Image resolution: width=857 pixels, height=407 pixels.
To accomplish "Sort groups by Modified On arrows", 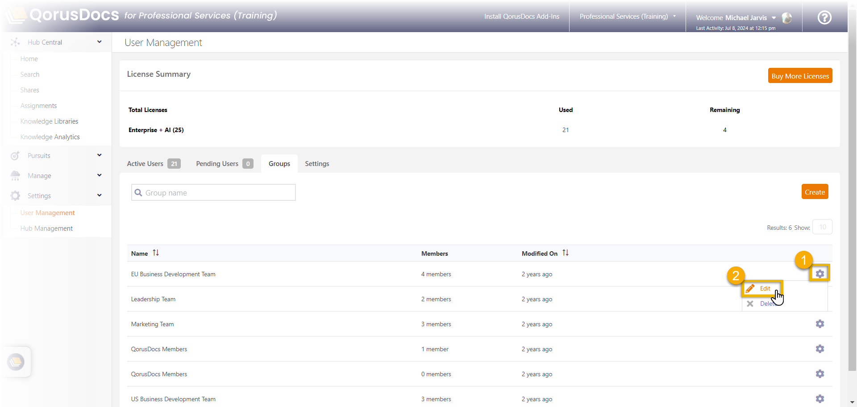I will pos(566,253).
